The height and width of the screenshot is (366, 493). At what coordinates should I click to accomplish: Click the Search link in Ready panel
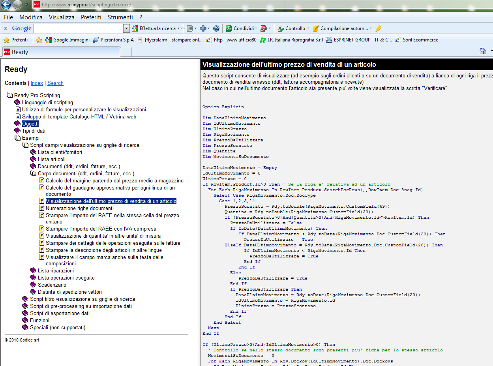(55, 83)
